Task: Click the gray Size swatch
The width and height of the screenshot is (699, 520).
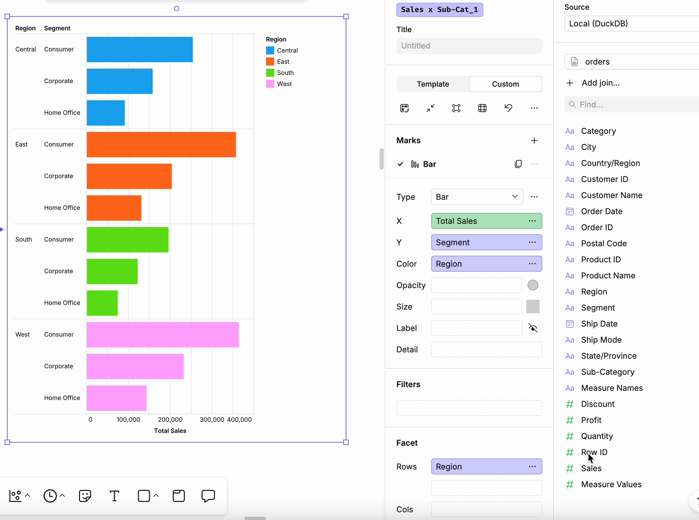Action: pos(533,307)
